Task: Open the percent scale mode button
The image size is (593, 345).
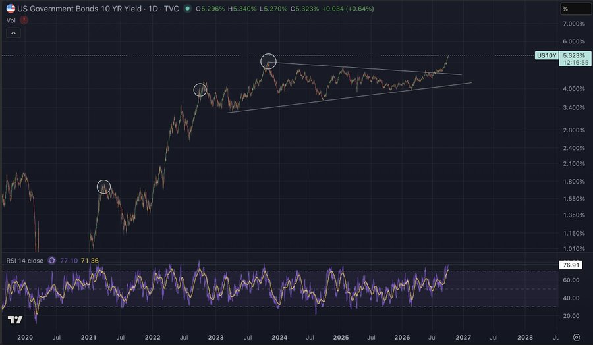Action: click(x=575, y=9)
